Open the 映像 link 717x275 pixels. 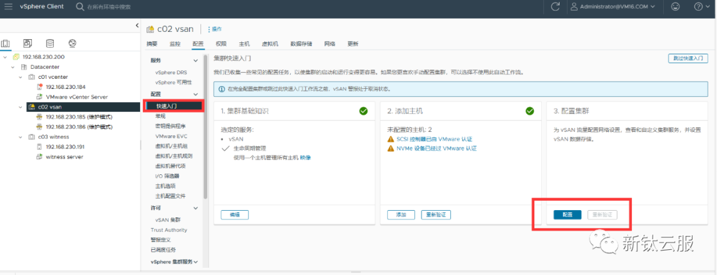tap(305, 157)
